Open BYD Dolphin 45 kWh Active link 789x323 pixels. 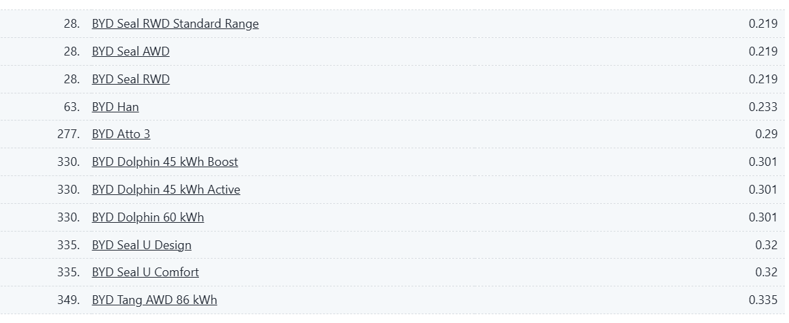[166, 189]
